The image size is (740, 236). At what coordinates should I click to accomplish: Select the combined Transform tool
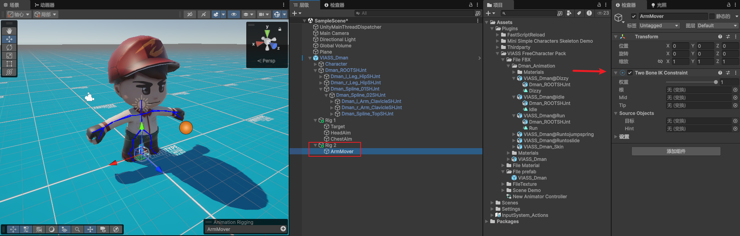point(9,72)
